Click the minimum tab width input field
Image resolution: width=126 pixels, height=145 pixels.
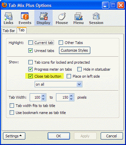36,97
